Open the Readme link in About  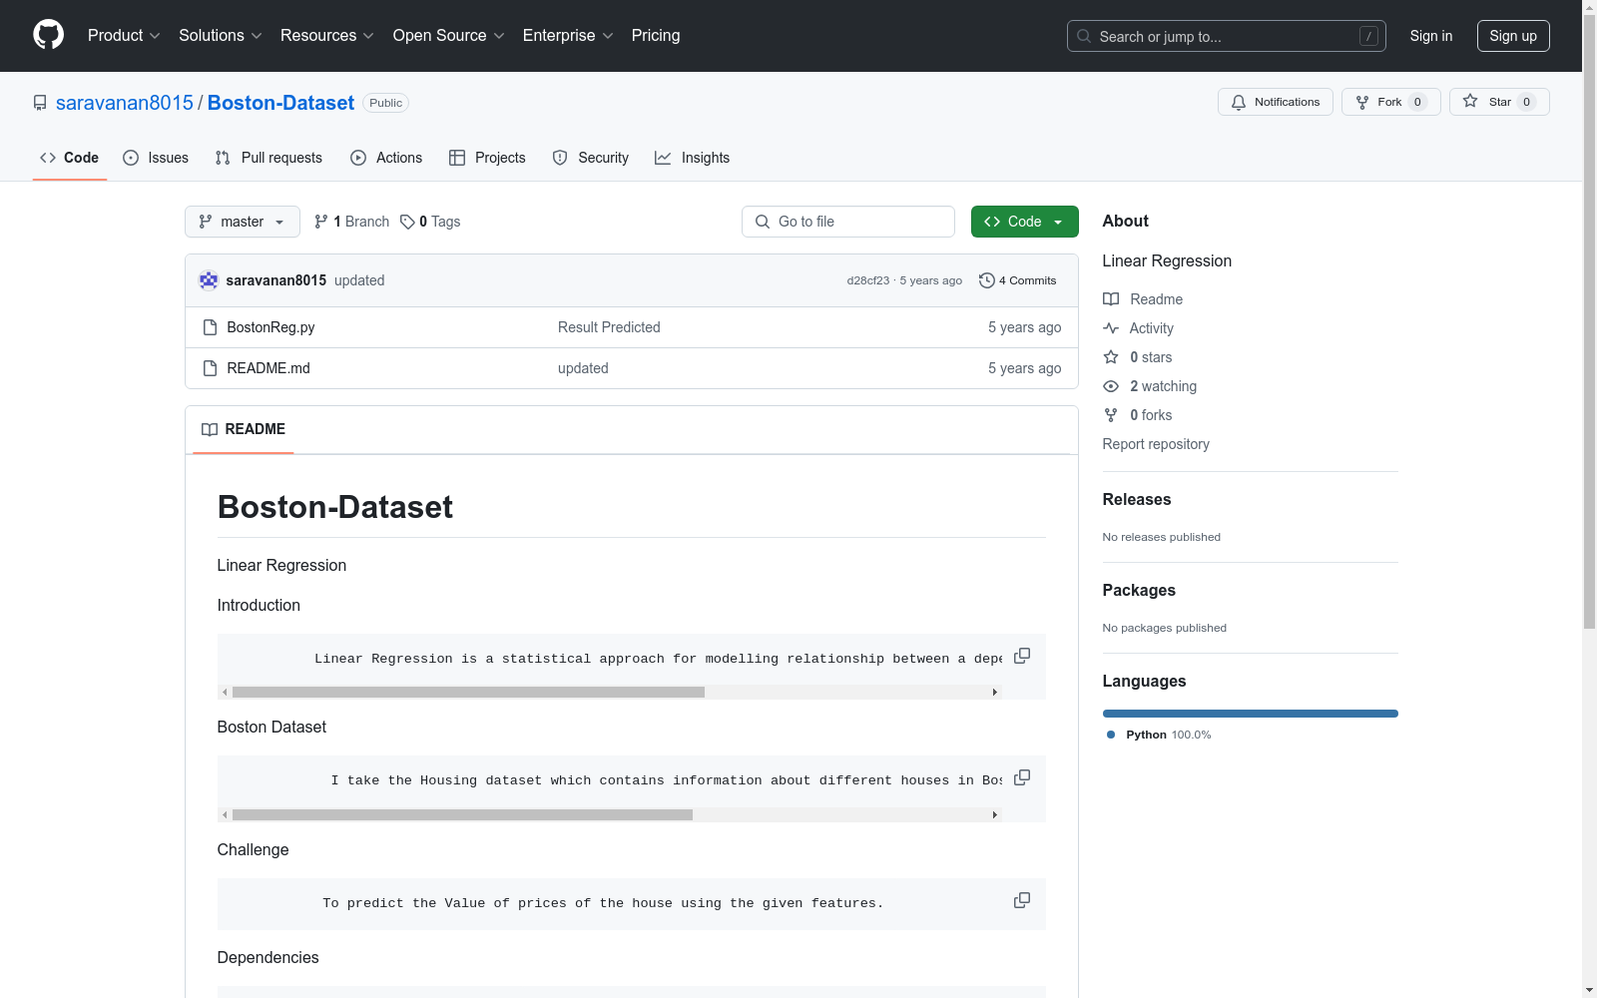1143,299
